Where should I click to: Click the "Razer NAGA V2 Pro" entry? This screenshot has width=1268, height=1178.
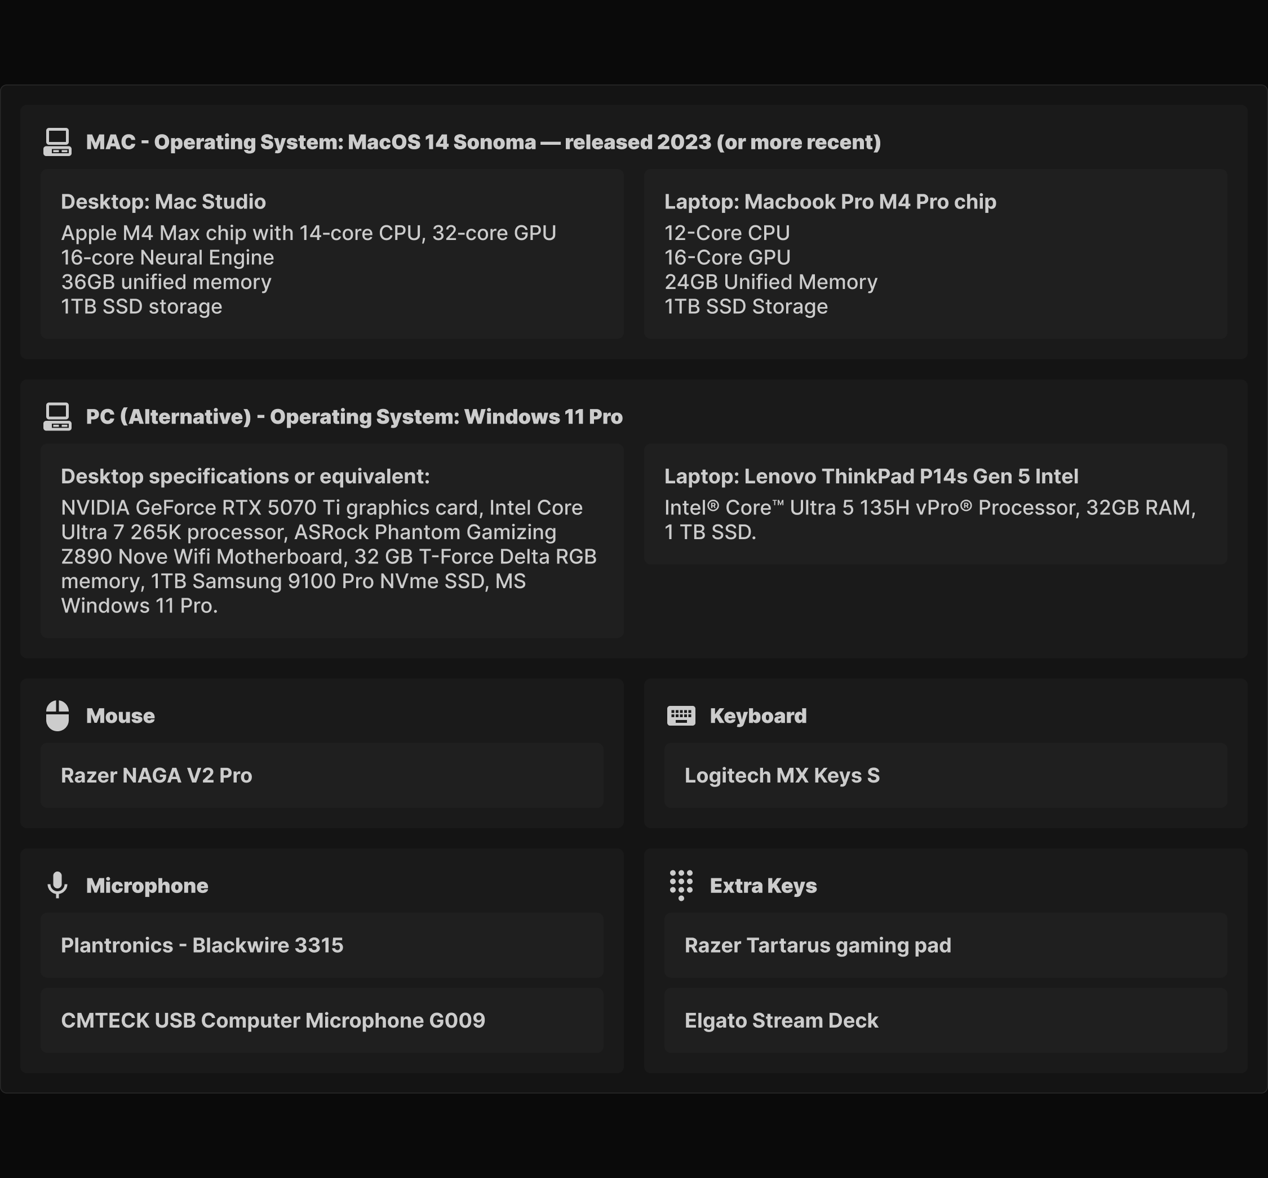(322, 776)
